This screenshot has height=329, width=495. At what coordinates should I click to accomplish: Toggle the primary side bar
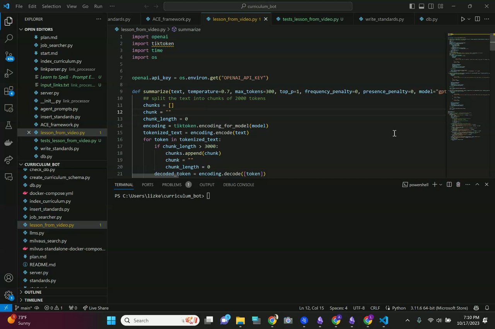[x=412, y=6]
